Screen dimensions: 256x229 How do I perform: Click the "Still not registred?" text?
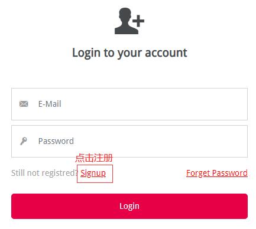pos(45,173)
